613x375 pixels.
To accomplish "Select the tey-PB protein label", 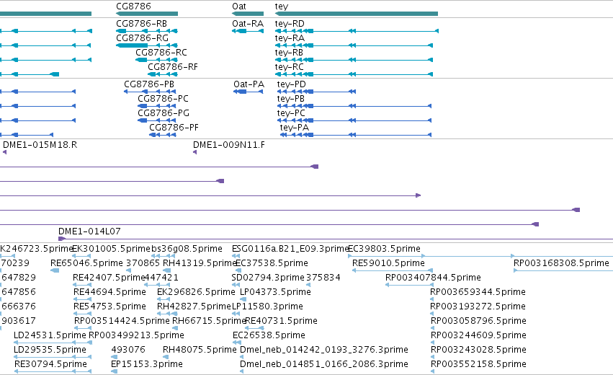I will [290, 99].
